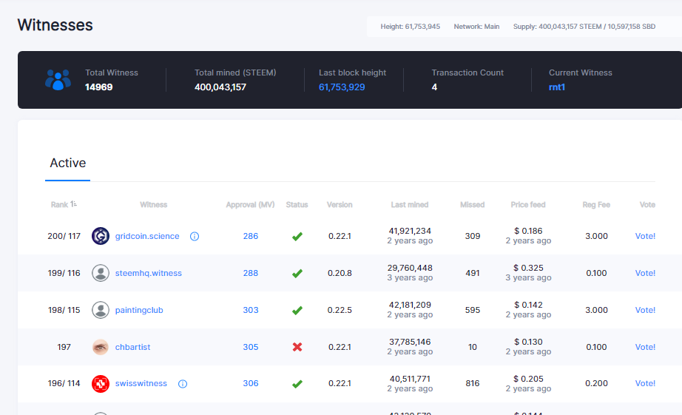Image resolution: width=682 pixels, height=415 pixels.
Task: Click the Version column header
Action: [x=340, y=204]
